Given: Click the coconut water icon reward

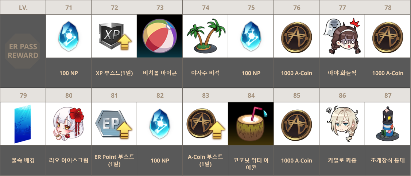Looking at the screenshot, I should click(x=251, y=124).
